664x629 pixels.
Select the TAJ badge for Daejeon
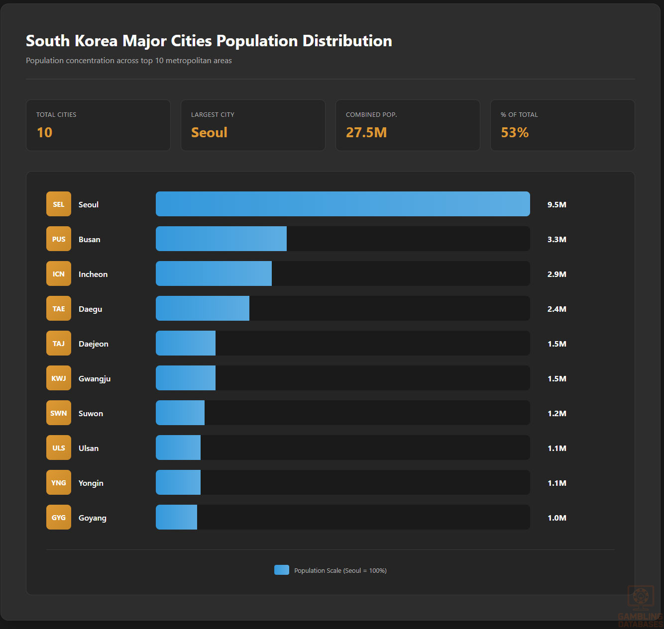[59, 343]
